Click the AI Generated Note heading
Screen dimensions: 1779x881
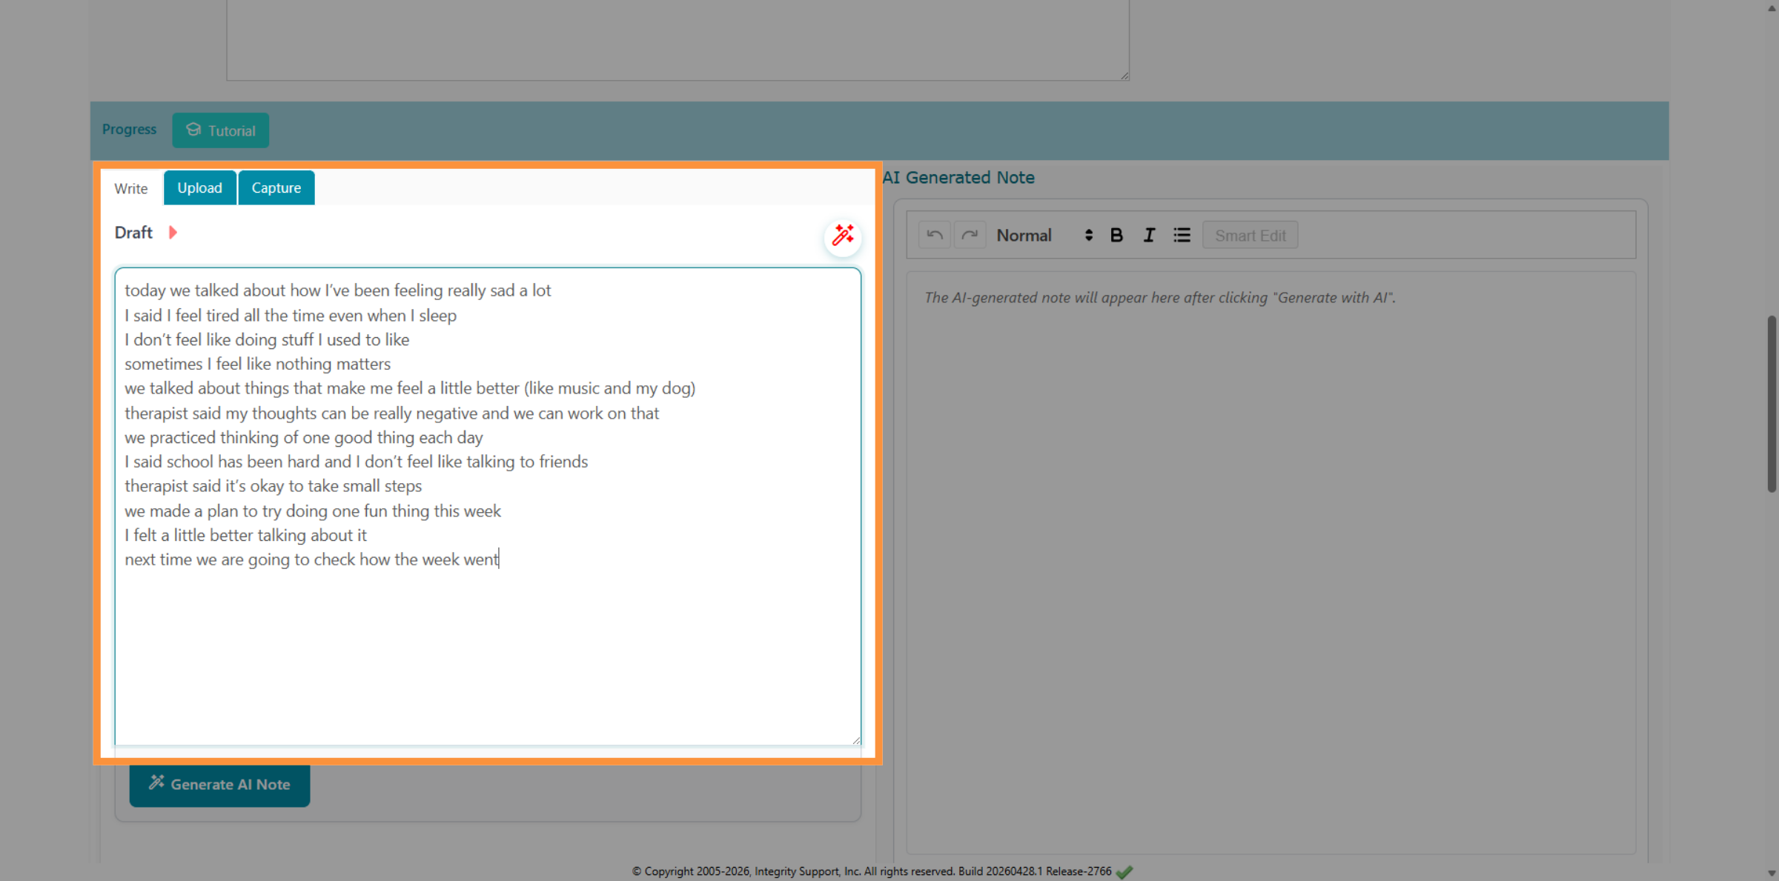pos(958,178)
